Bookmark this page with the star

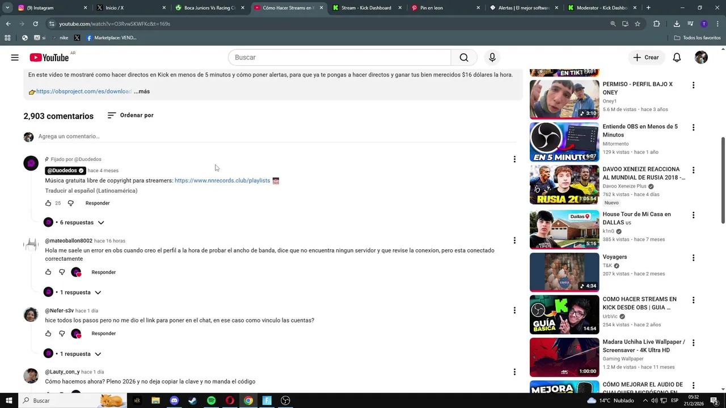638,24
